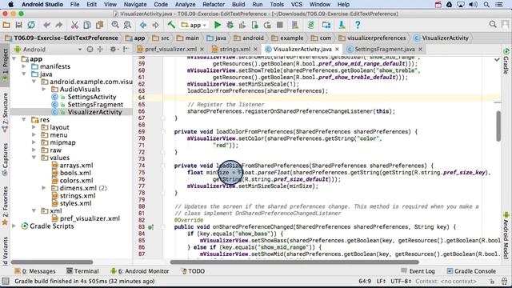Open the Event Log
Viewport: 512px width, 288px height.
click(418, 271)
